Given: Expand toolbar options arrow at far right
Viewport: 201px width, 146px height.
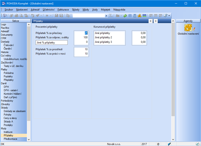Looking at the screenshot, I should [169, 16].
